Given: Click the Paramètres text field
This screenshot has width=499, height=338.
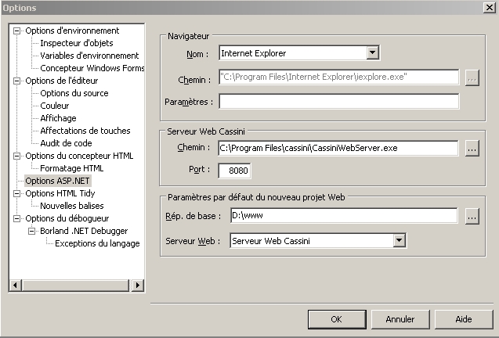Looking at the screenshot, I should tap(338, 102).
